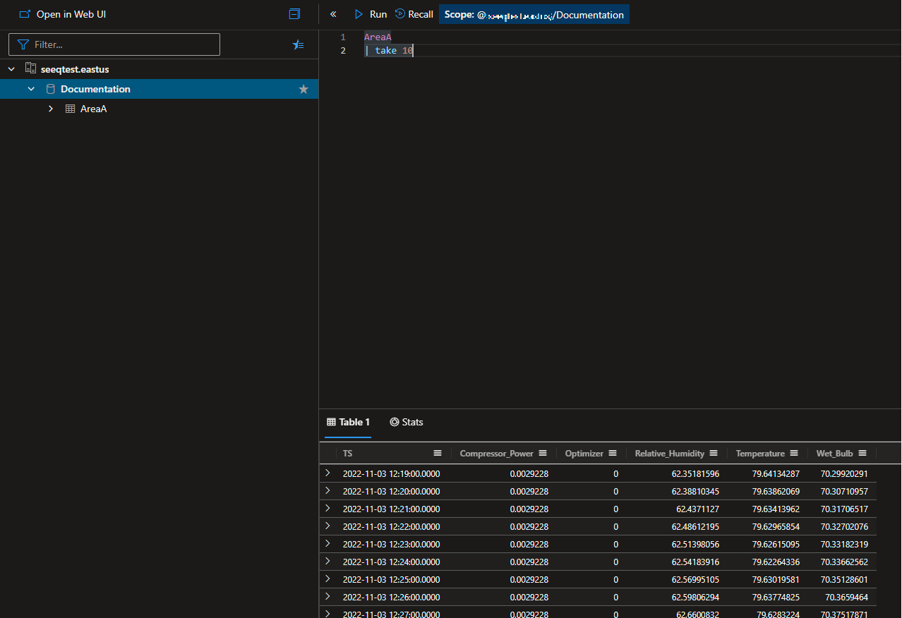Screen dimensions: 902x618
Task: Collapse the seeqtest.eastus cluster node
Action: [x=11, y=68]
